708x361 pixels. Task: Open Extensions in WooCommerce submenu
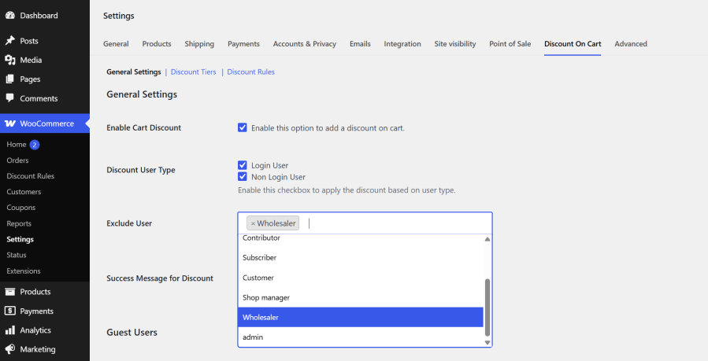tap(24, 271)
